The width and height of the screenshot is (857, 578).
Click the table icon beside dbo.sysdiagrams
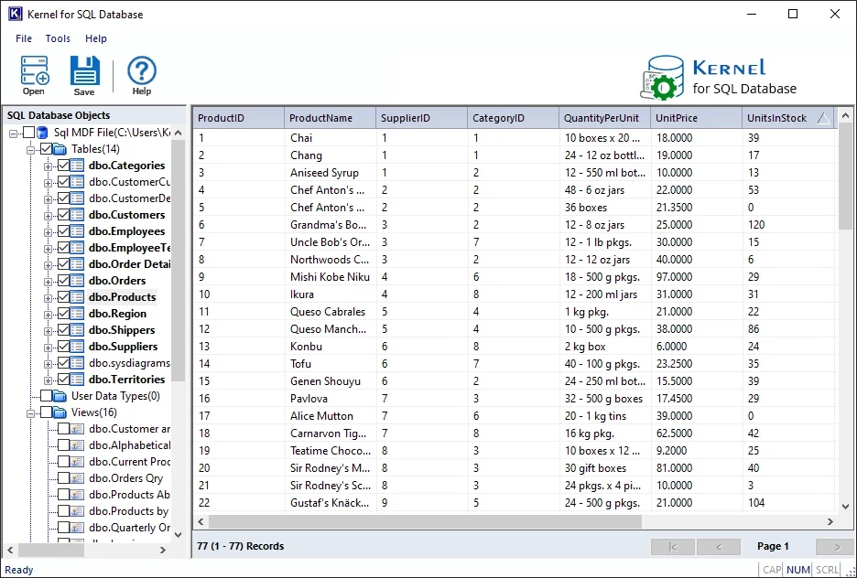[77, 362]
